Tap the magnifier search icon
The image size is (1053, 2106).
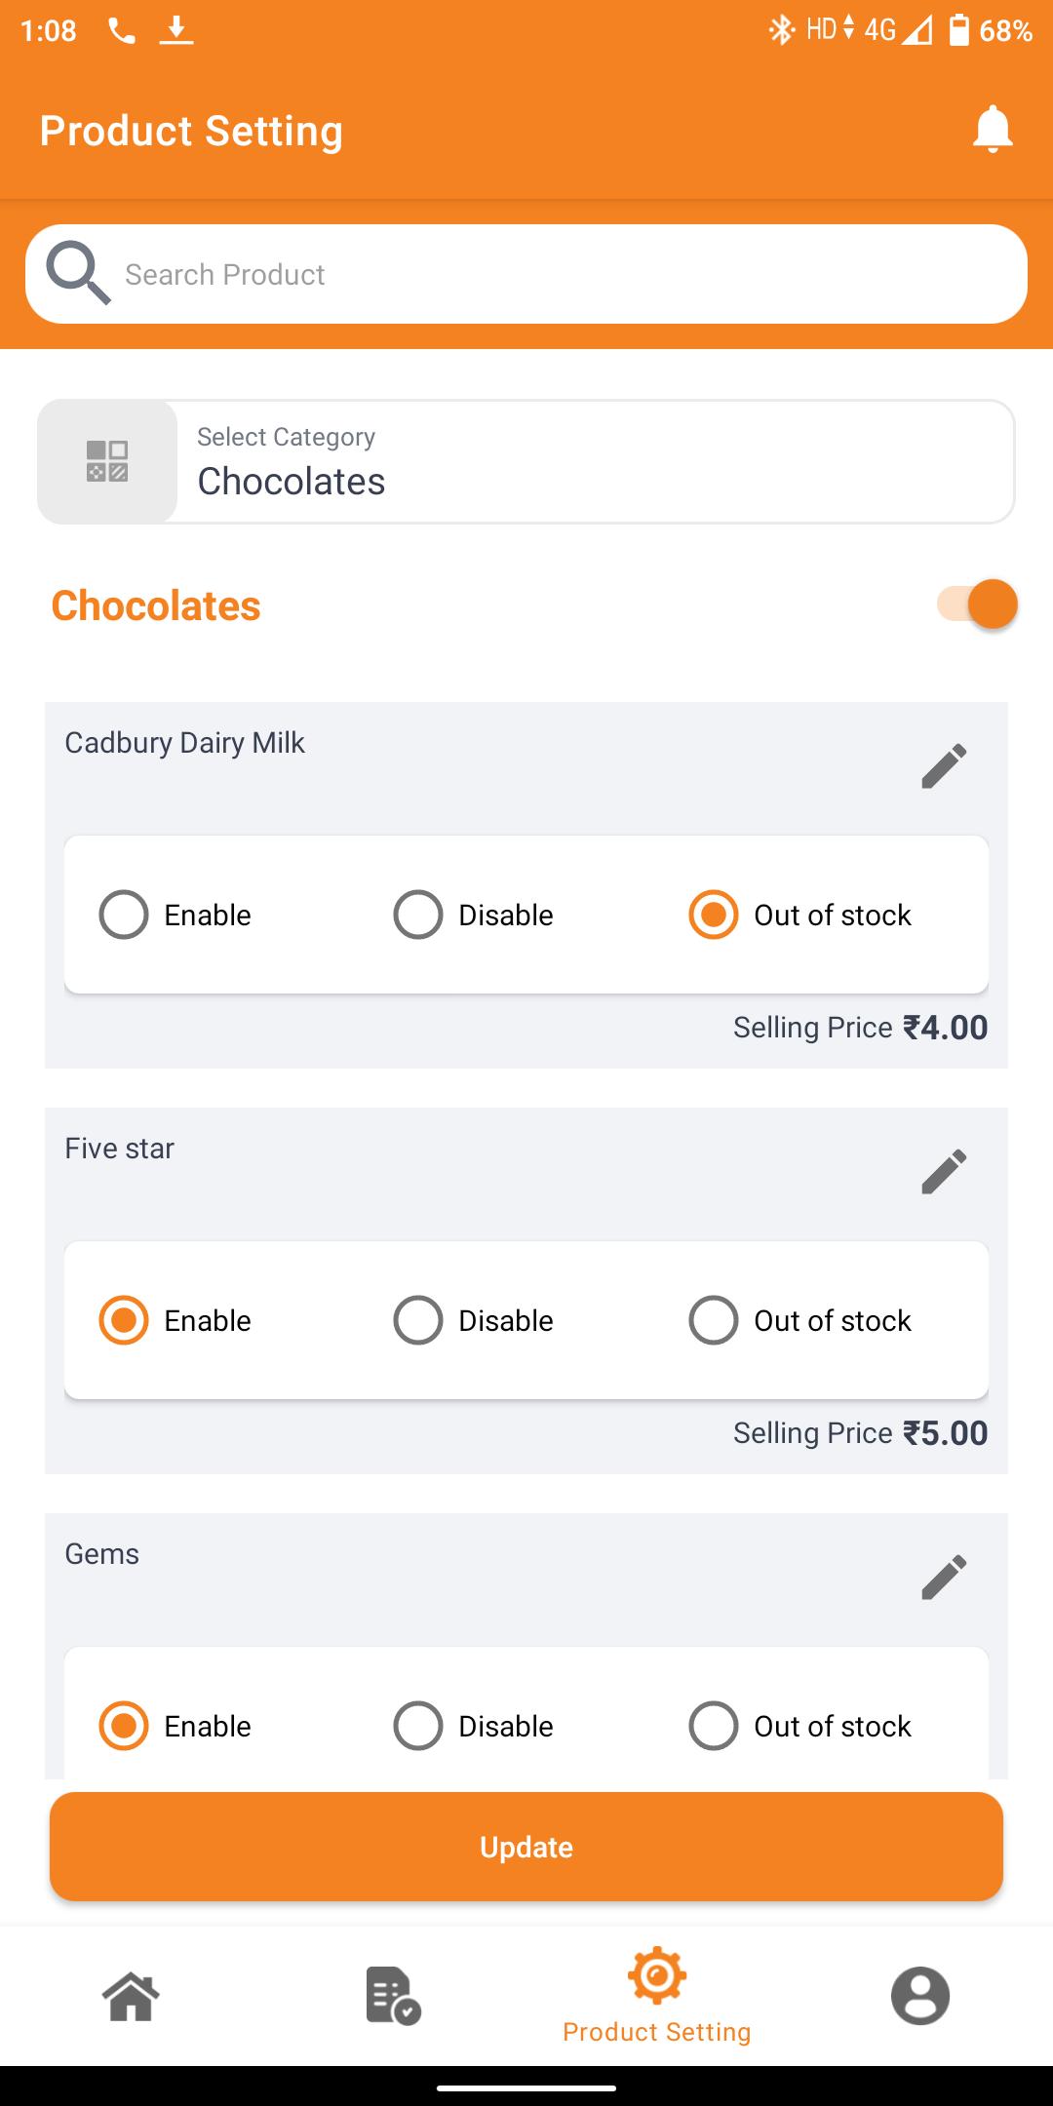78,274
